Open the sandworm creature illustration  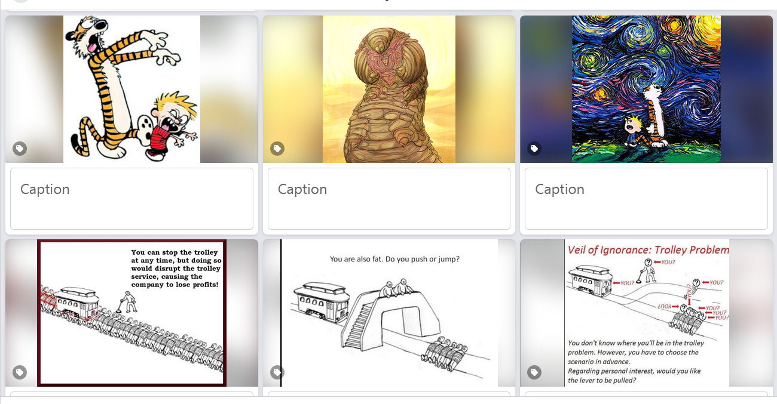[x=389, y=89]
